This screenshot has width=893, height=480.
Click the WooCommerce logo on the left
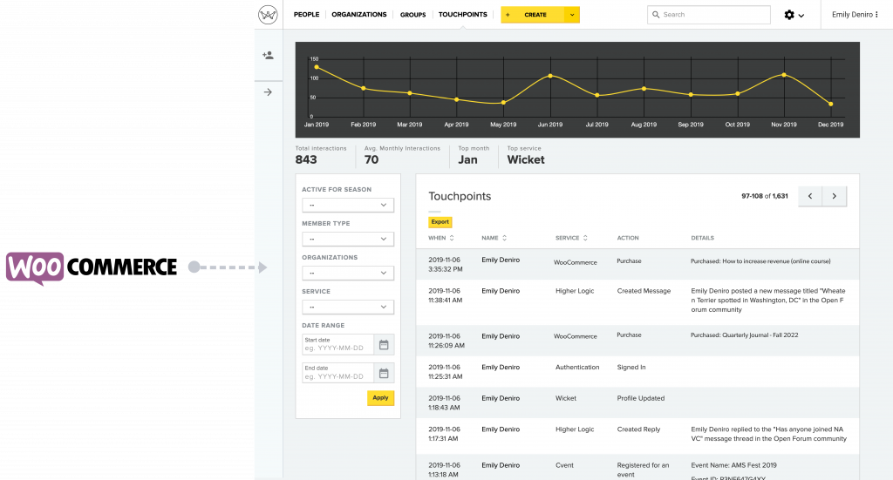coord(91,267)
